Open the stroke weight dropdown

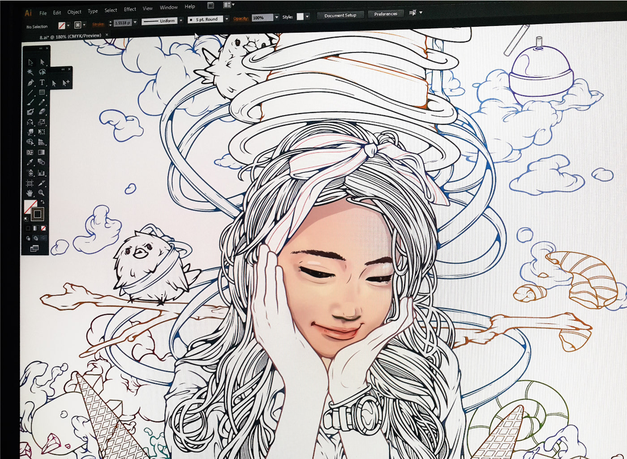(x=135, y=22)
